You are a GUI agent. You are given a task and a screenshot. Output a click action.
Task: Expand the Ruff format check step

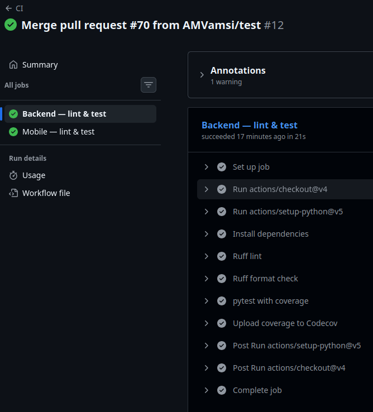(207, 279)
